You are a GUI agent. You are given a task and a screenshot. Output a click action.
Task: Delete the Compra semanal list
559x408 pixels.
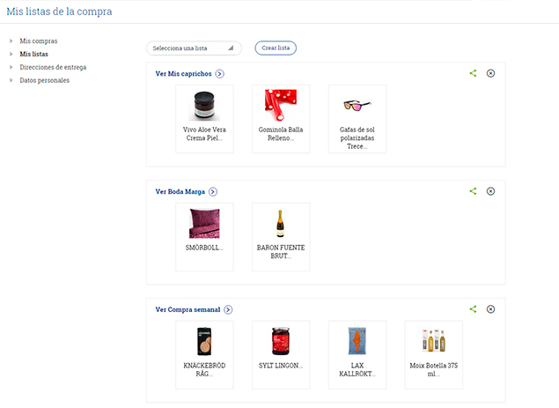coord(491,309)
